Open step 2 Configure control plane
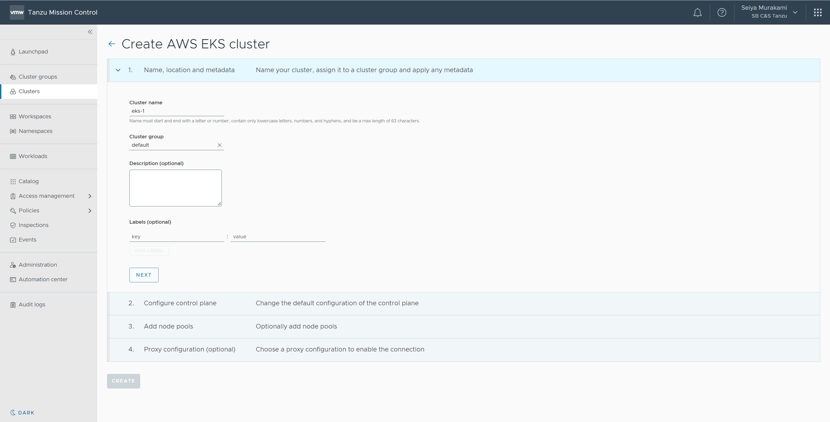 click(x=180, y=303)
